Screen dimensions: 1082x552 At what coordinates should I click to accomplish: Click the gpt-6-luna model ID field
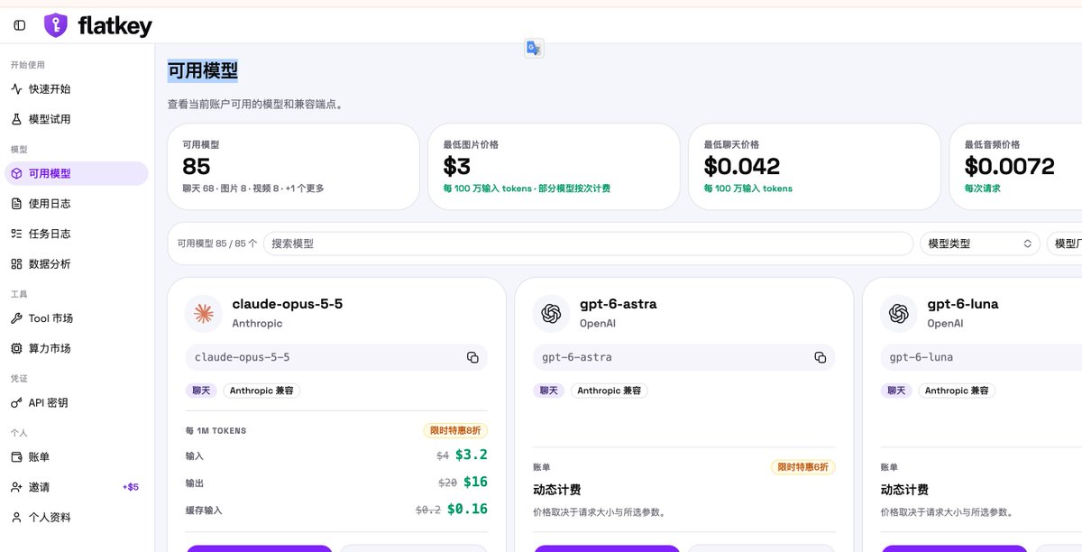click(981, 357)
